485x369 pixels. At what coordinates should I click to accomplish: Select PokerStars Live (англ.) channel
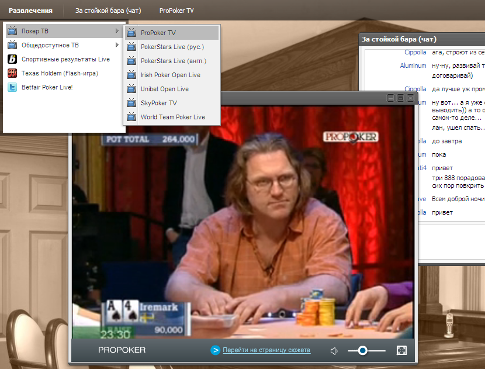173,61
